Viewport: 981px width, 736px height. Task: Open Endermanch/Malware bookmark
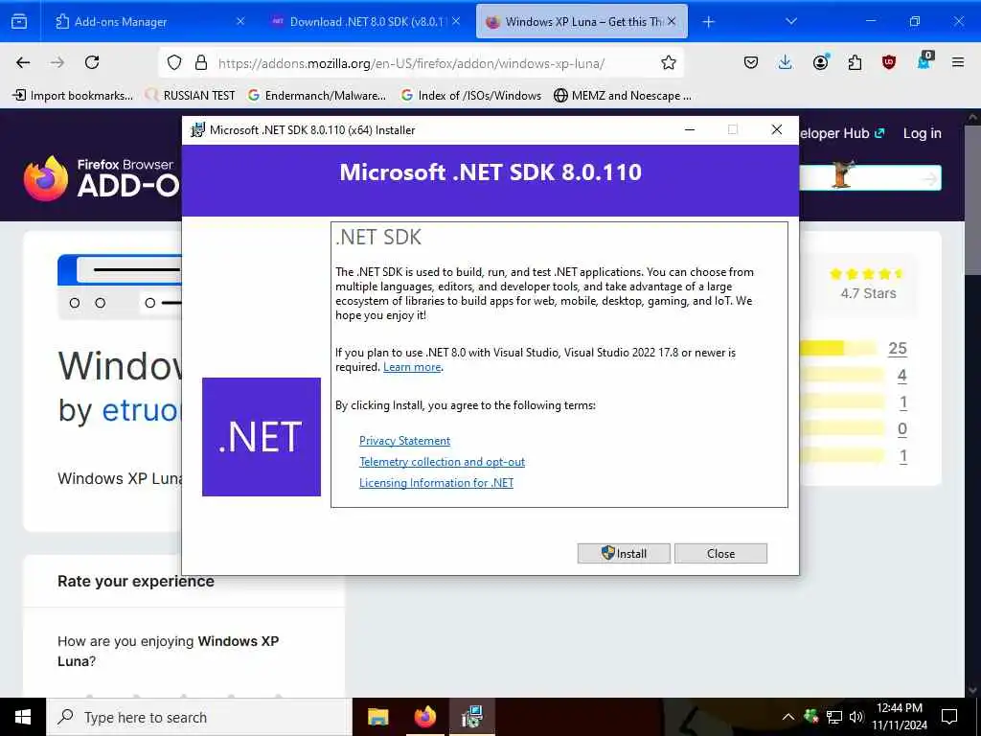pos(317,95)
